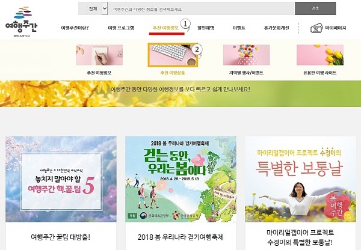Click the 2018 봄 우리나라 걷기여행축제 title
This screenshot has width=361, height=250.
180,237
